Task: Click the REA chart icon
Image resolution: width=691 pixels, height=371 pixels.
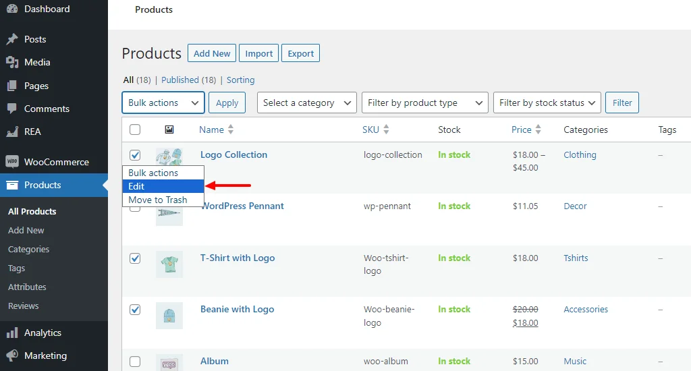Action: tap(12, 132)
